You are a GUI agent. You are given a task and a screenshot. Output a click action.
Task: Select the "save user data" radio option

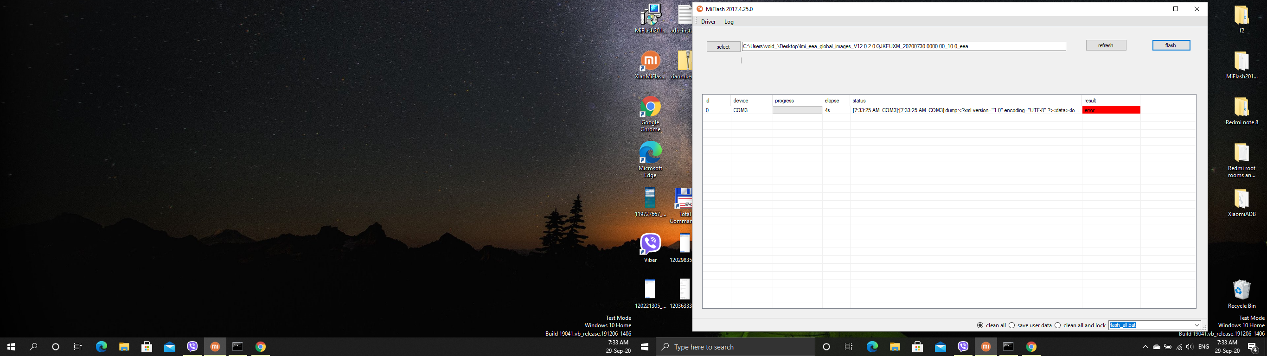[x=1012, y=325]
